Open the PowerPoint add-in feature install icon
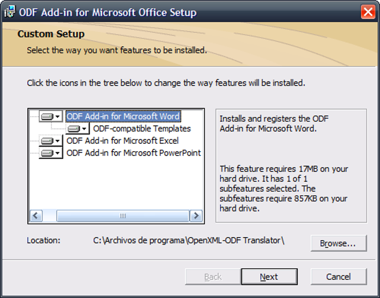The image size is (380, 298). coord(51,153)
